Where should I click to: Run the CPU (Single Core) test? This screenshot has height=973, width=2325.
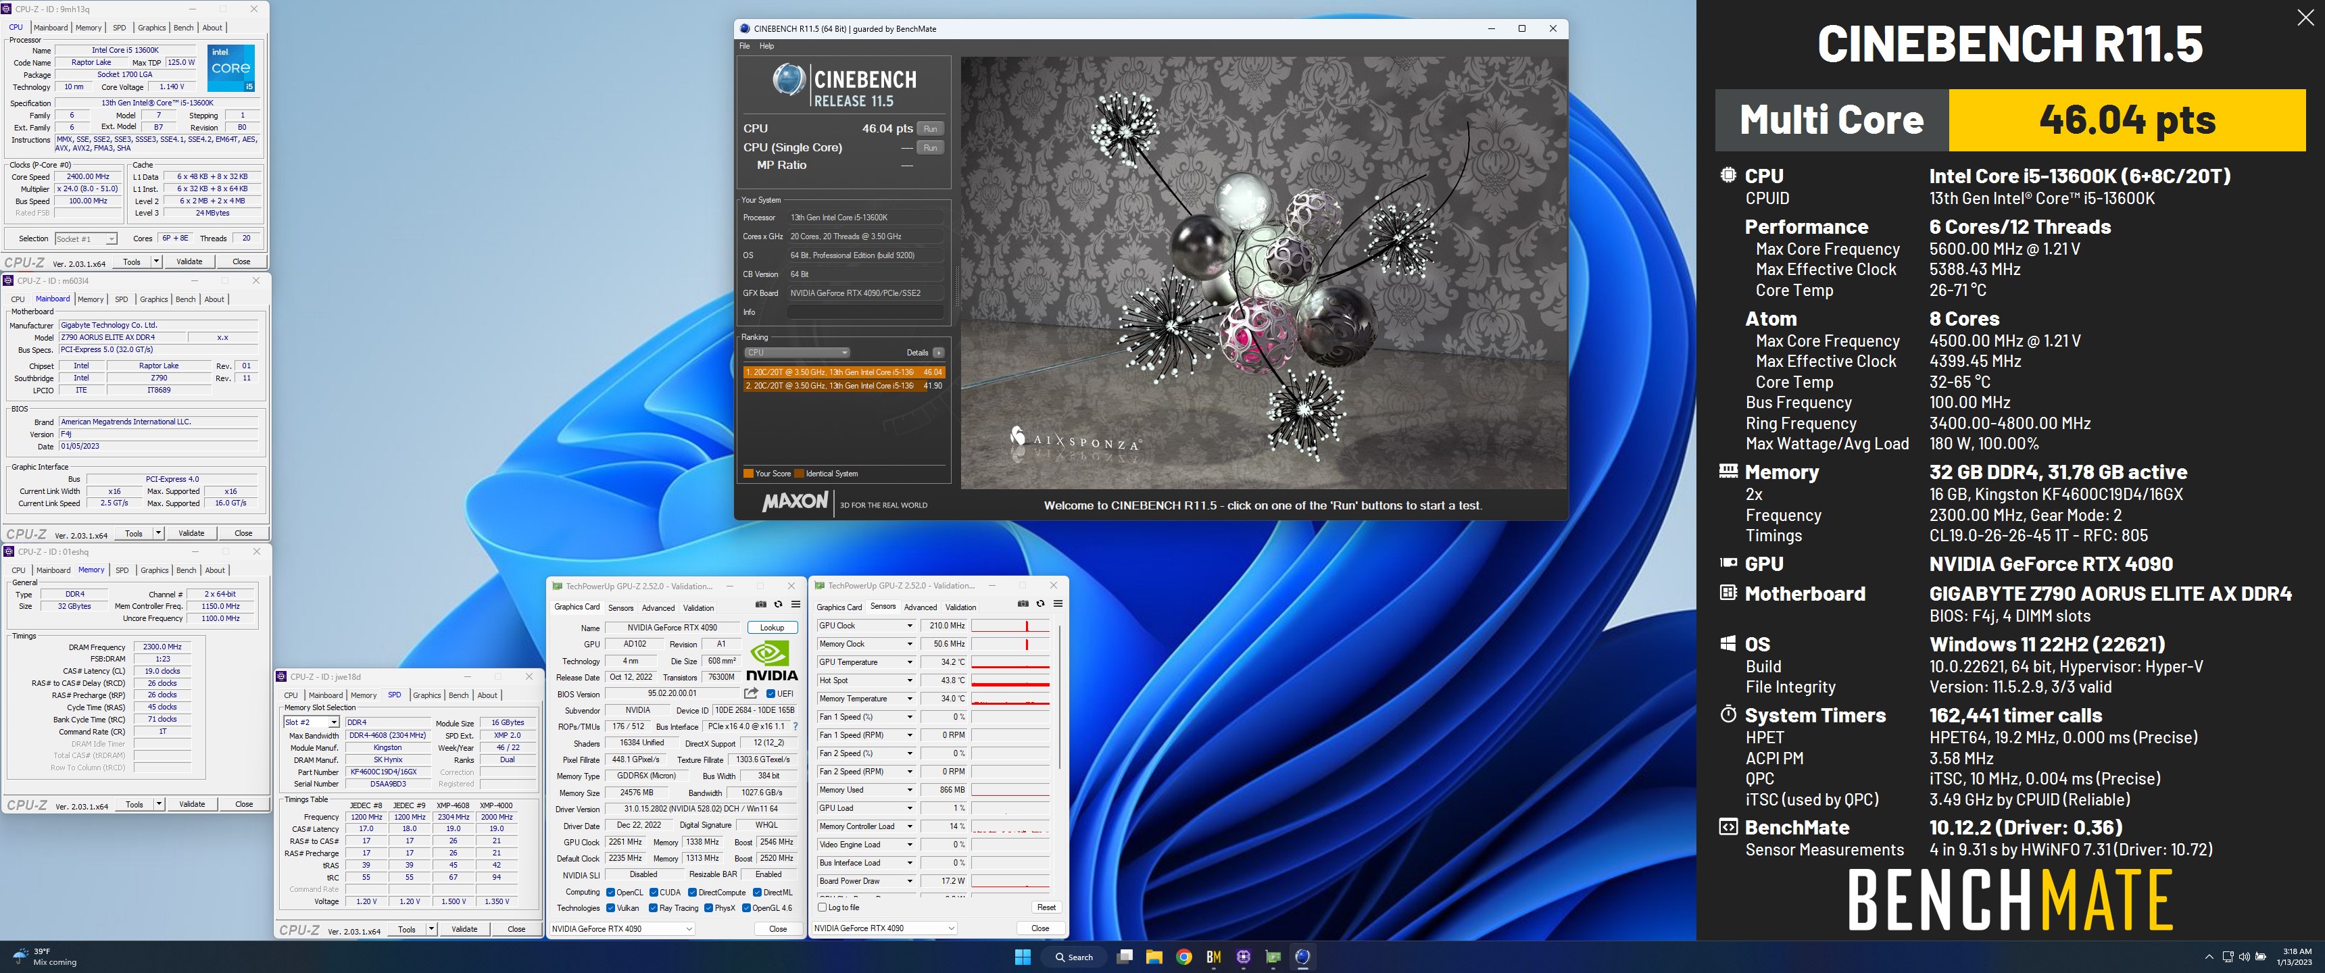[931, 147]
